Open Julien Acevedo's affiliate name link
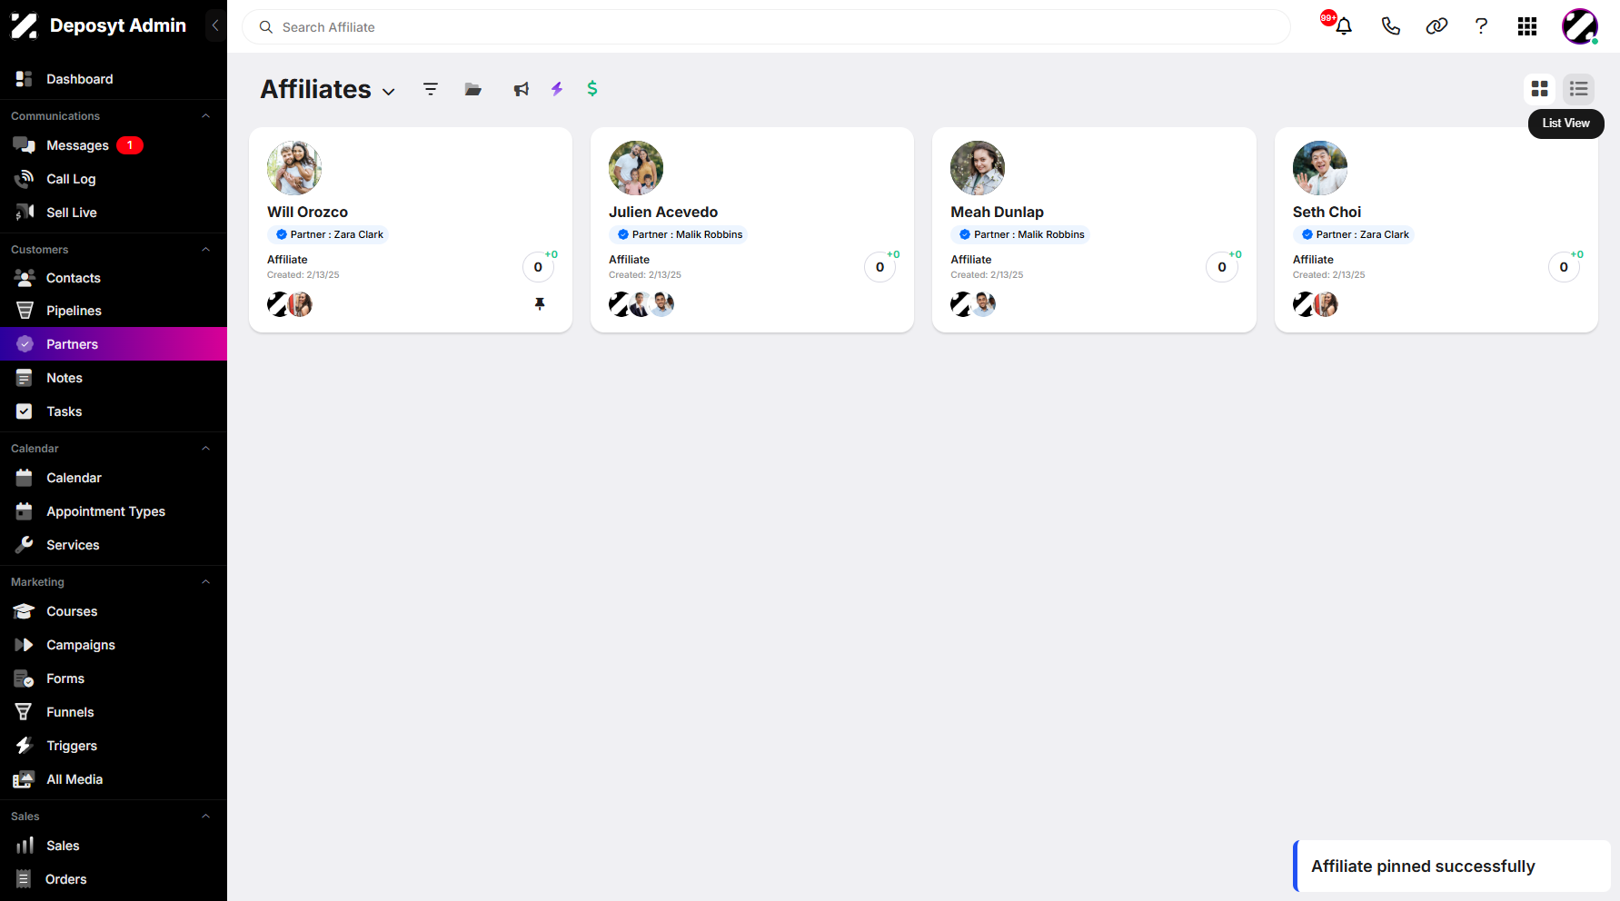 coord(663,212)
